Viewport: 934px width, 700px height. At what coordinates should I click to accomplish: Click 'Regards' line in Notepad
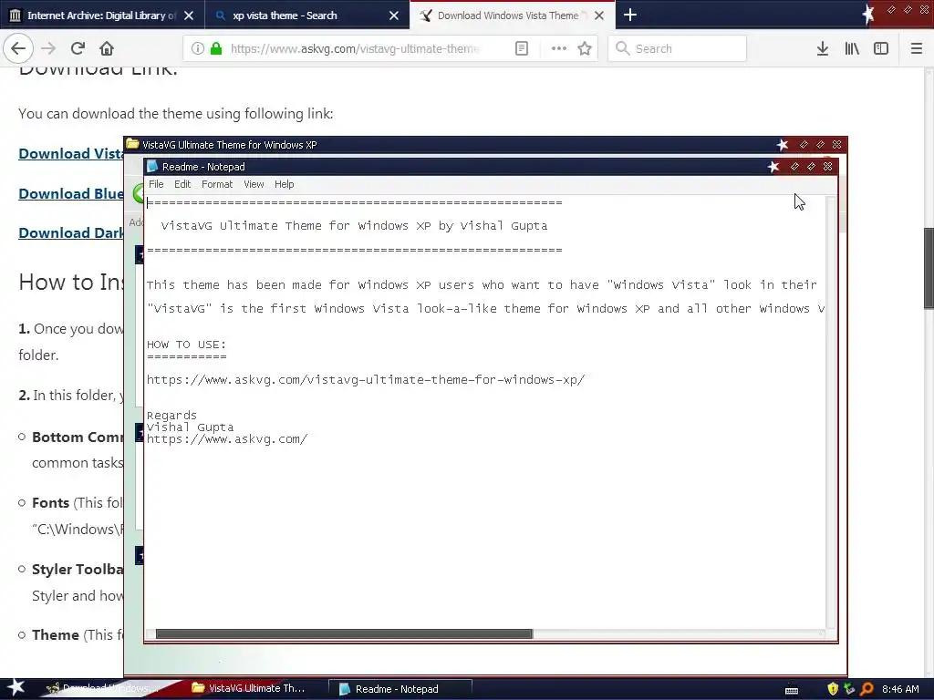(x=171, y=415)
